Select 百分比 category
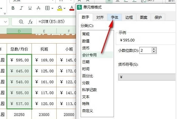177x119 pixels. click(x=97, y=76)
